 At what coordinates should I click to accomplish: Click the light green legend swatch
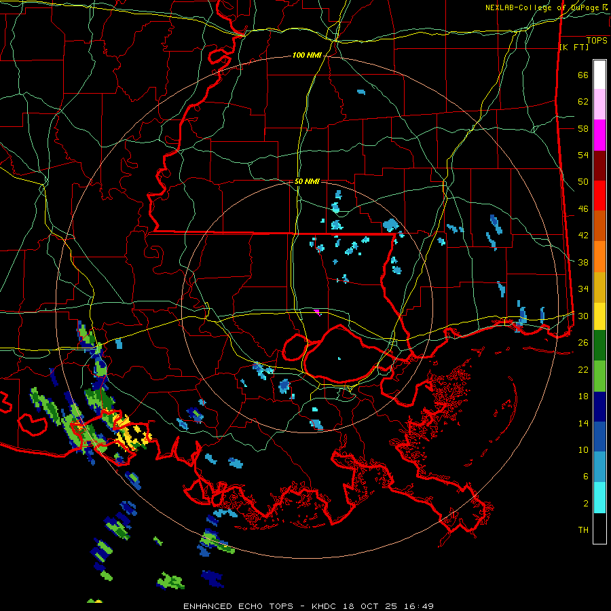tap(599, 376)
